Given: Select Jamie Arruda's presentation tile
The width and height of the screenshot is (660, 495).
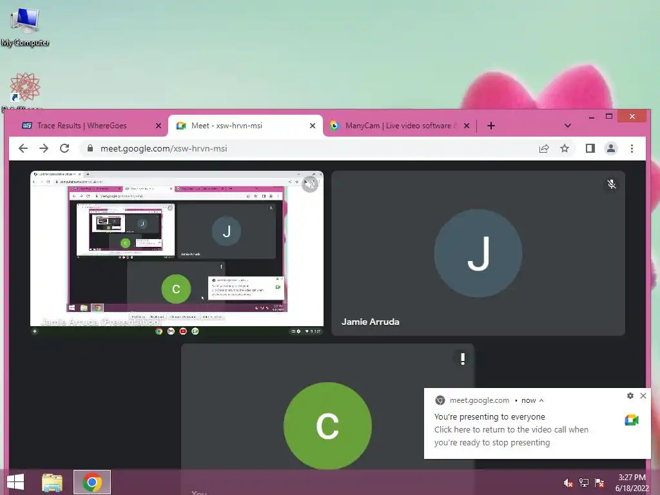Looking at the screenshot, I should click(177, 253).
